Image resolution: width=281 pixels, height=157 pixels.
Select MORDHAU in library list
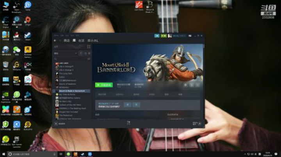click(x=64, y=87)
